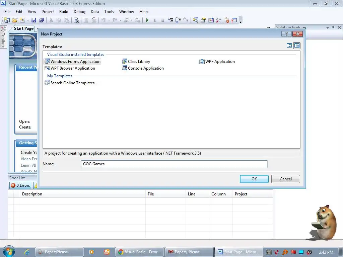343x257 pixels.
Task: Click the Error List toolbar icon
Action: pos(226,20)
